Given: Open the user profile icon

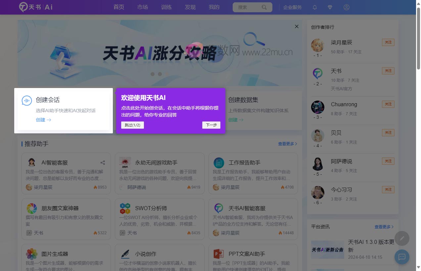Looking at the screenshot, I should 346,7.
